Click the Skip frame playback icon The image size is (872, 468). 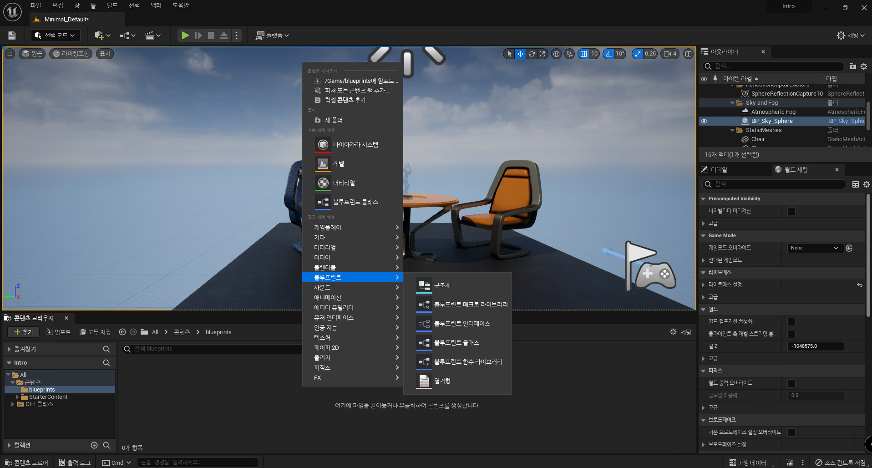198,36
